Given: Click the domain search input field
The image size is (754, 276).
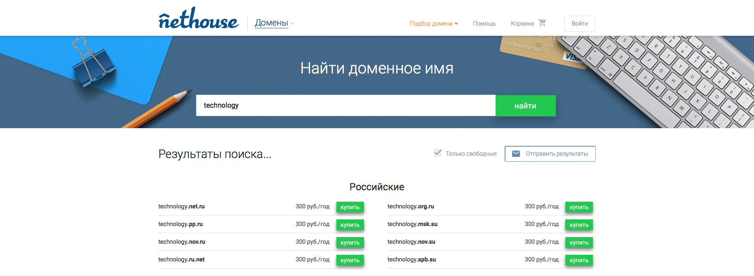Looking at the screenshot, I should 345,105.
